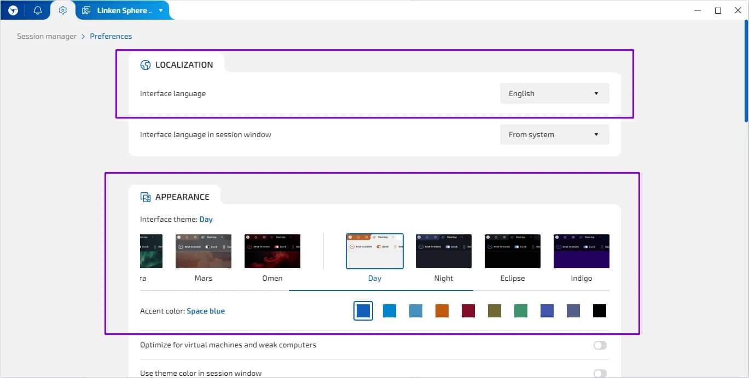Choose the bright blue accent swatch

click(x=390, y=311)
